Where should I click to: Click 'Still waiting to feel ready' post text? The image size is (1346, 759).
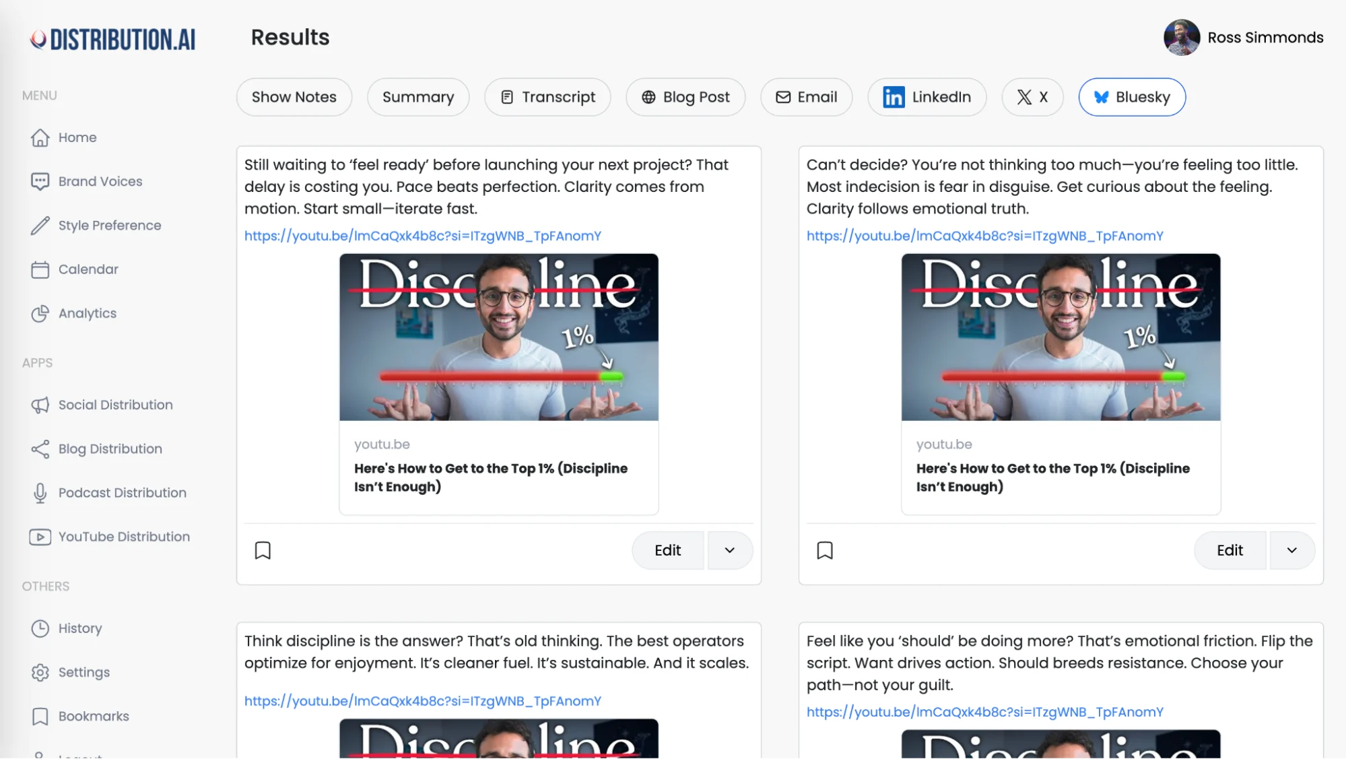tap(486, 187)
